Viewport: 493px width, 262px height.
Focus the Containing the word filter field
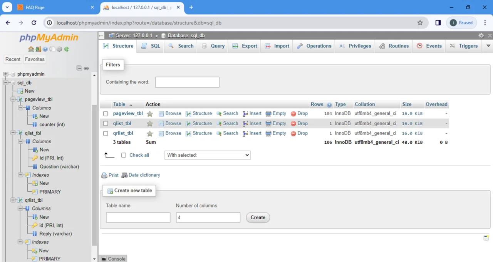tap(187, 82)
